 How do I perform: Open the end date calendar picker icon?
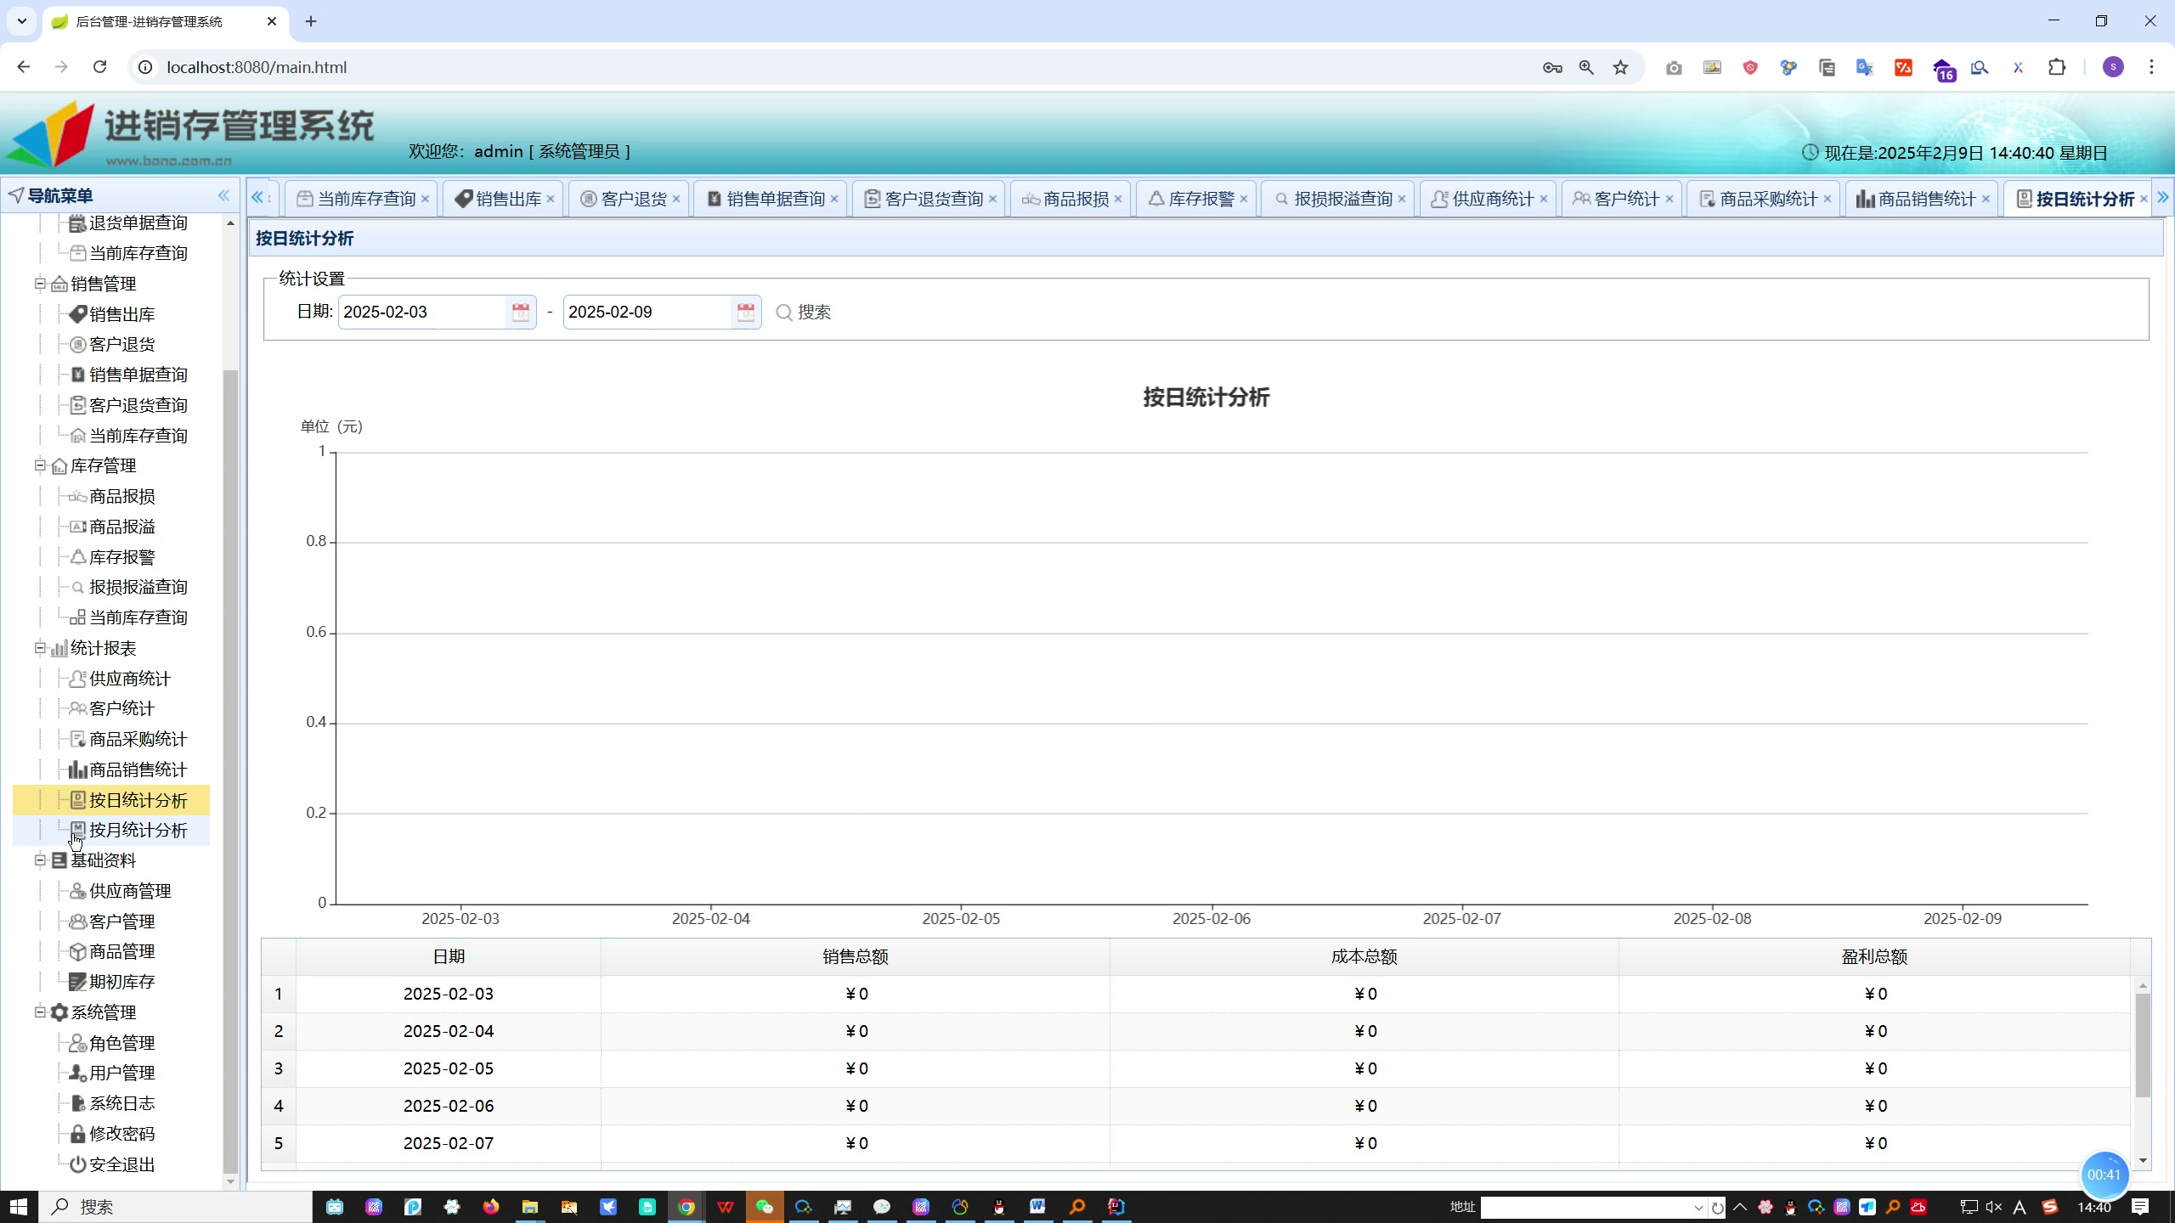pos(746,313)
